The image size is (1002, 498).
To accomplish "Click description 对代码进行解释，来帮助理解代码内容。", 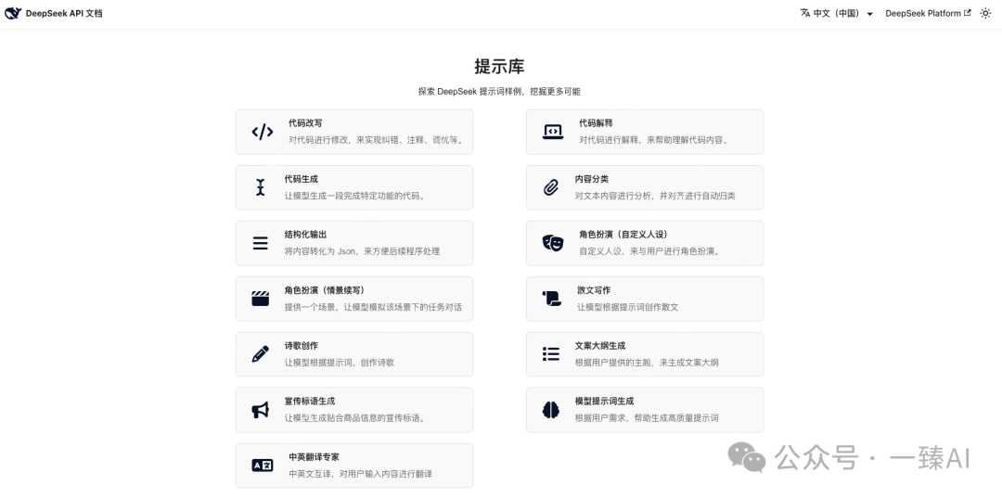I will coord(654,140).
